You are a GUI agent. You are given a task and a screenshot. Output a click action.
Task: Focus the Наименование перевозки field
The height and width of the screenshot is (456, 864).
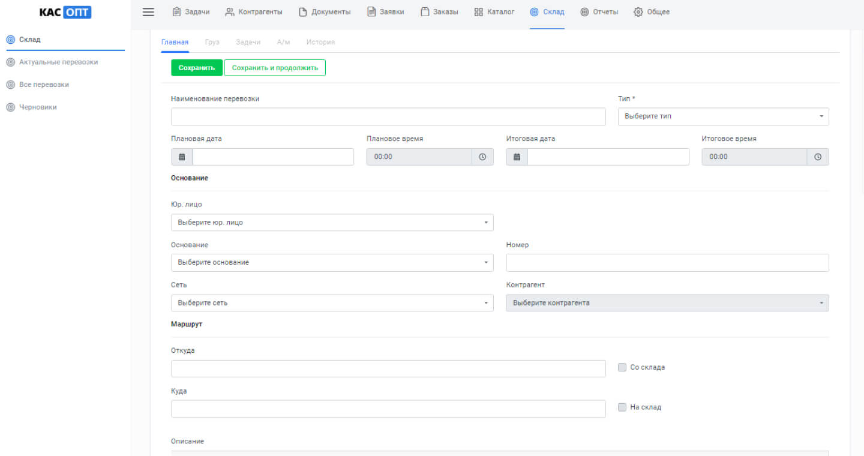388,116
